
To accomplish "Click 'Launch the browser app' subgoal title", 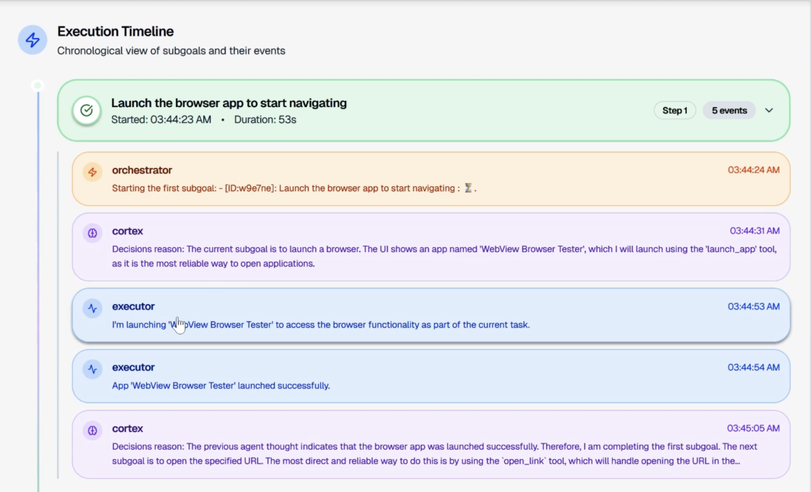I will click(x=229, y=103).
